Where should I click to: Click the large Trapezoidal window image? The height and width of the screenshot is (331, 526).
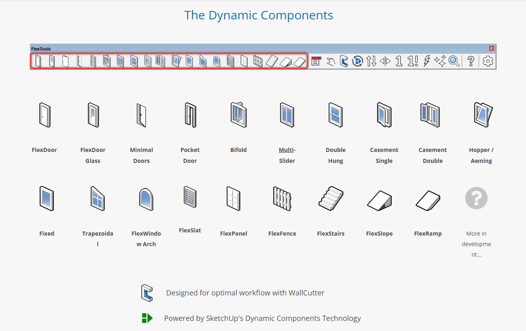[x=98, y=198]
